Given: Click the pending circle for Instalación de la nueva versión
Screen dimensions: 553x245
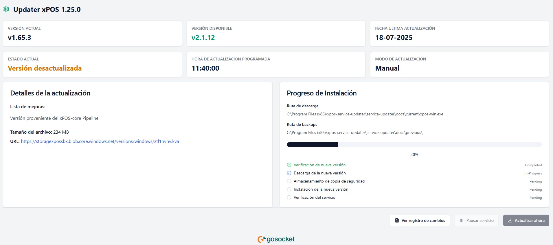Looking at the screenshot, I should tap(289, 189).
